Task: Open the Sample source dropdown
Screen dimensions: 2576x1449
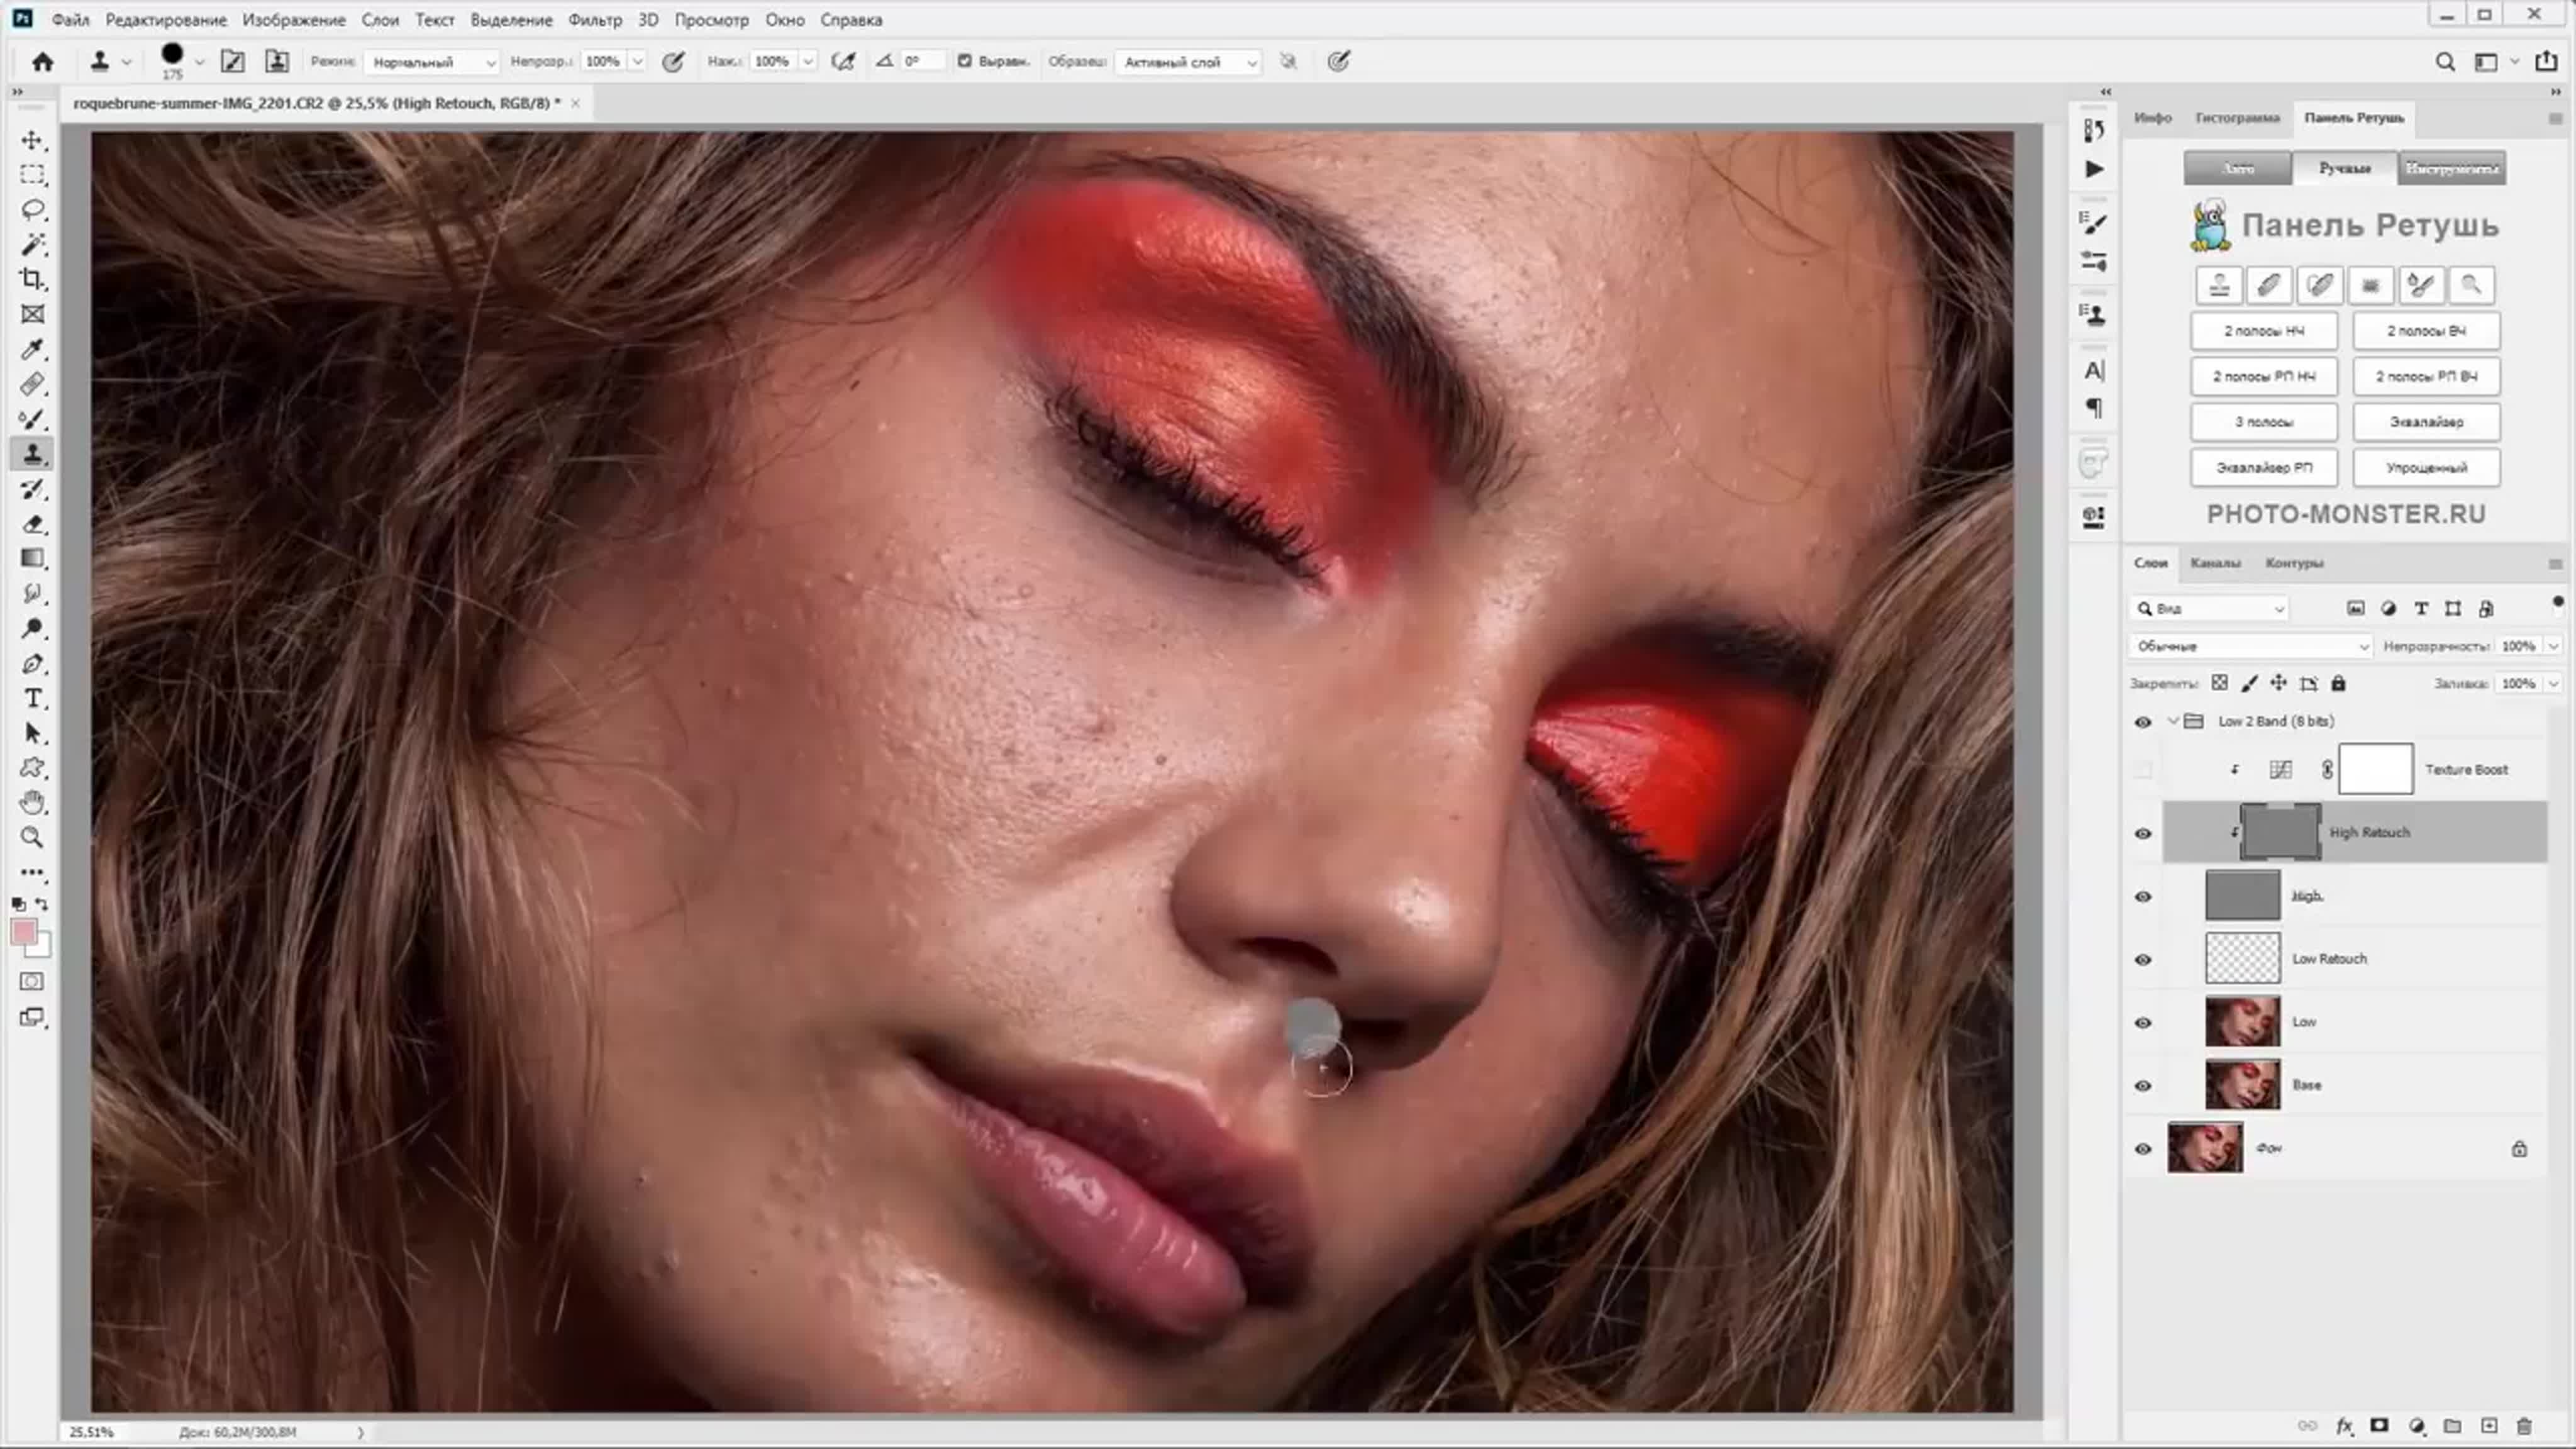Action: click(1187, 62)
